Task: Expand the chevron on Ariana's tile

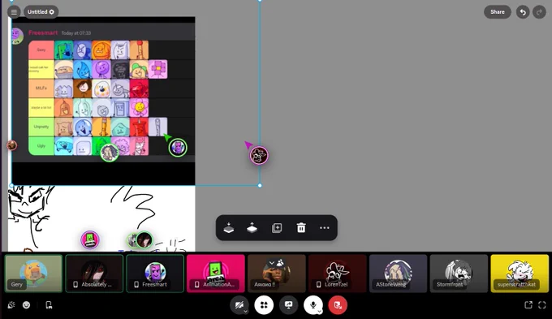Action: (271, 263)
